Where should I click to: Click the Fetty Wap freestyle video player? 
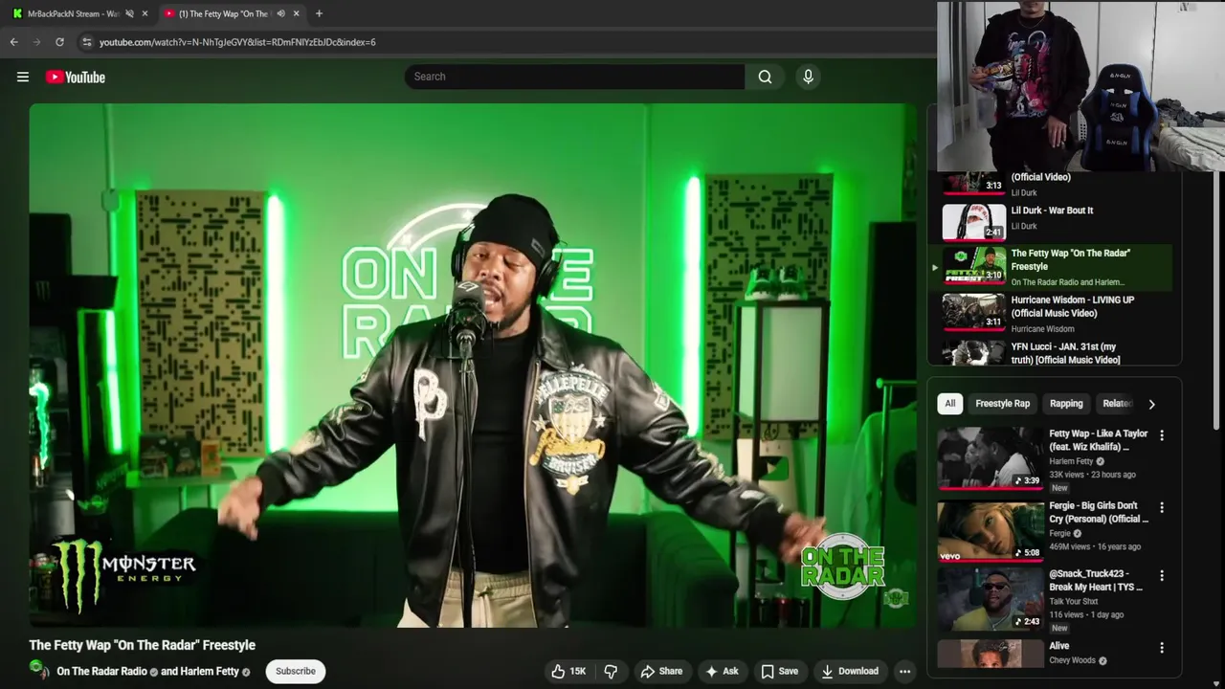[x=473, y=366]
